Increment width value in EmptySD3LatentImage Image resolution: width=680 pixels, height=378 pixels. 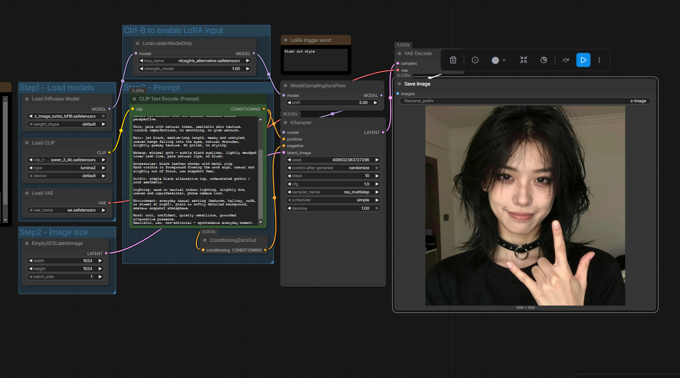[100, 261]
